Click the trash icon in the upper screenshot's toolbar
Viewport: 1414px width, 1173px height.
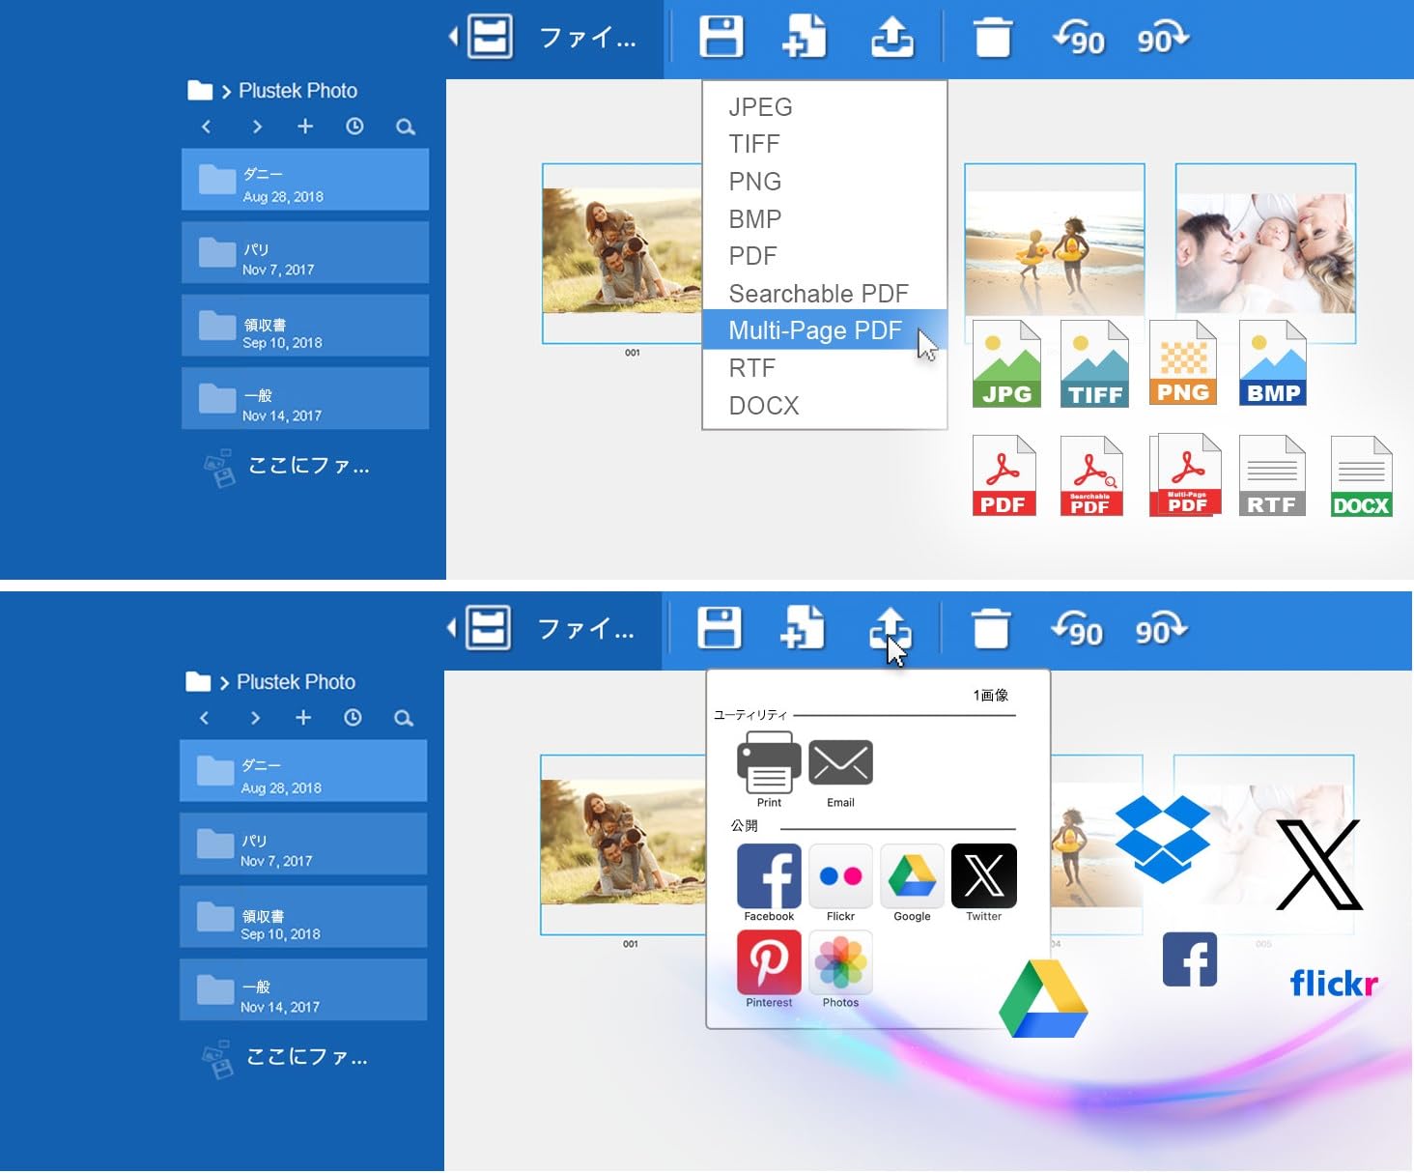click(992, 38)
